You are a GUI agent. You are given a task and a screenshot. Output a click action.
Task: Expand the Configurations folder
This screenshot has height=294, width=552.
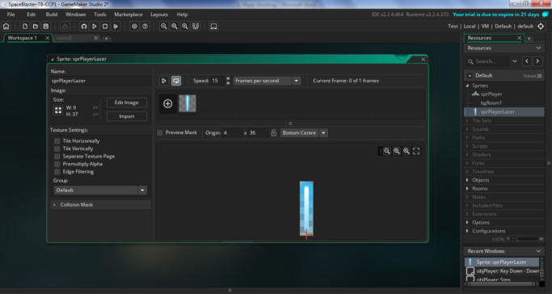pos(467,231)
